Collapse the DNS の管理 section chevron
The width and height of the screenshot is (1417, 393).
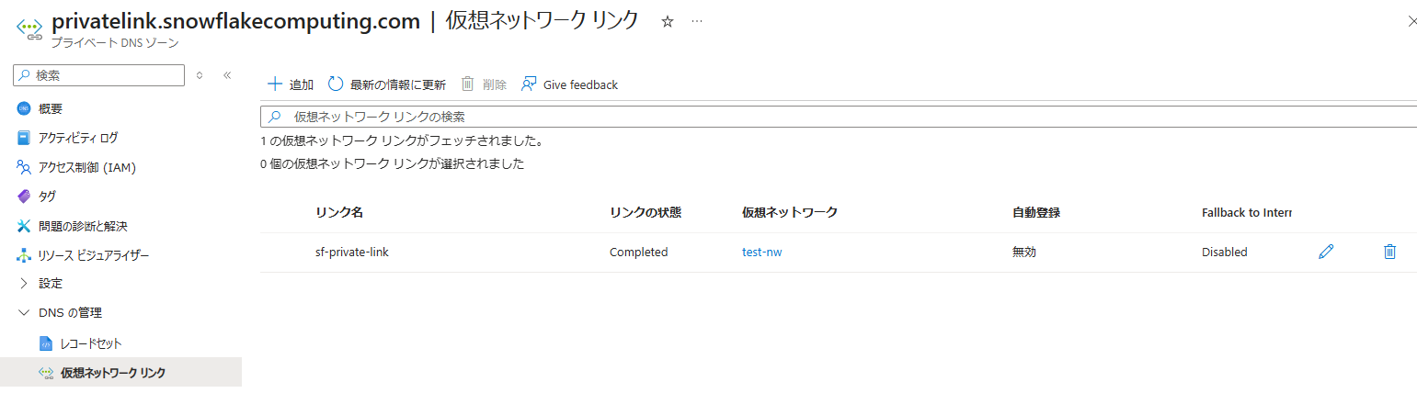(x=24, y=312)
